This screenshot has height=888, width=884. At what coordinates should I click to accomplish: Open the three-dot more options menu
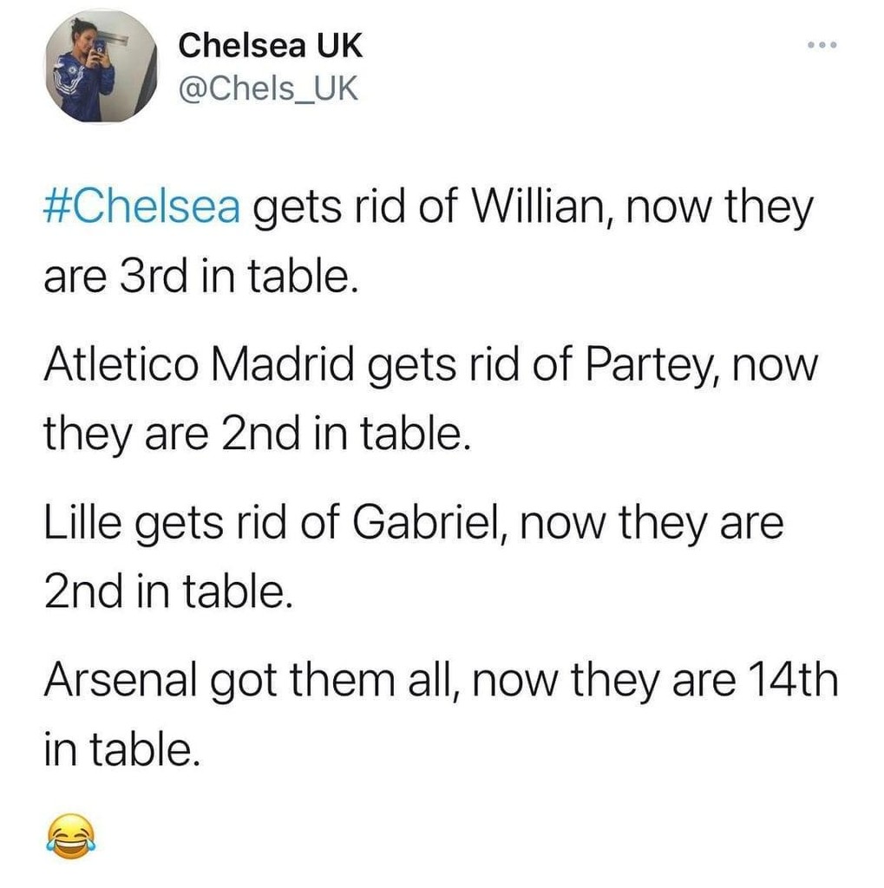point(820,45)
